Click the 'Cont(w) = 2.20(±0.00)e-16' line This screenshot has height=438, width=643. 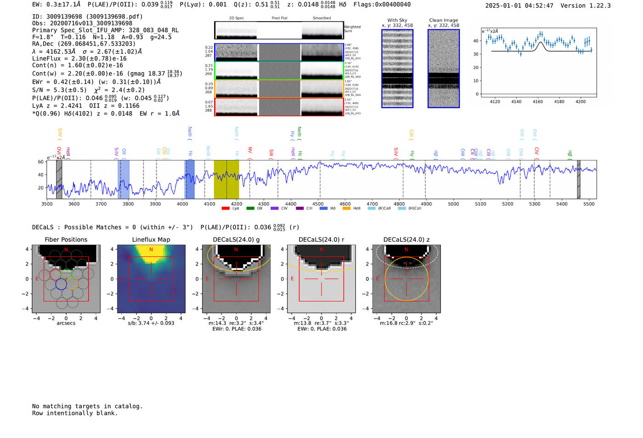coord(107,73)
